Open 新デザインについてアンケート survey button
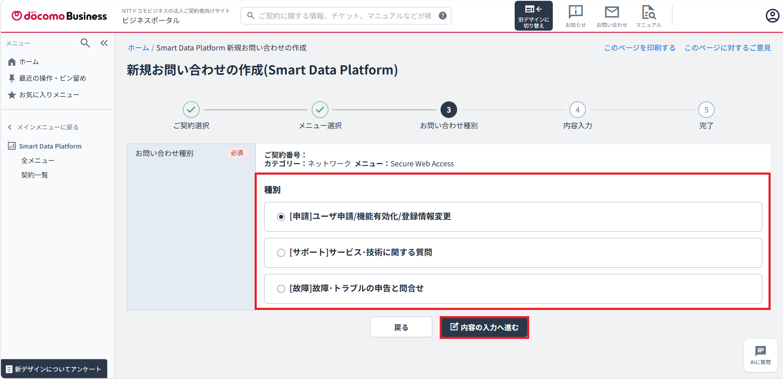 click(54, 369)
